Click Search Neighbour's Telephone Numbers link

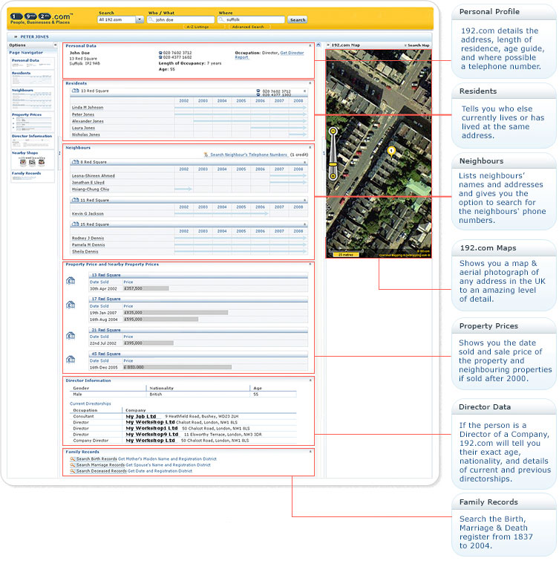tap(249, 155)
